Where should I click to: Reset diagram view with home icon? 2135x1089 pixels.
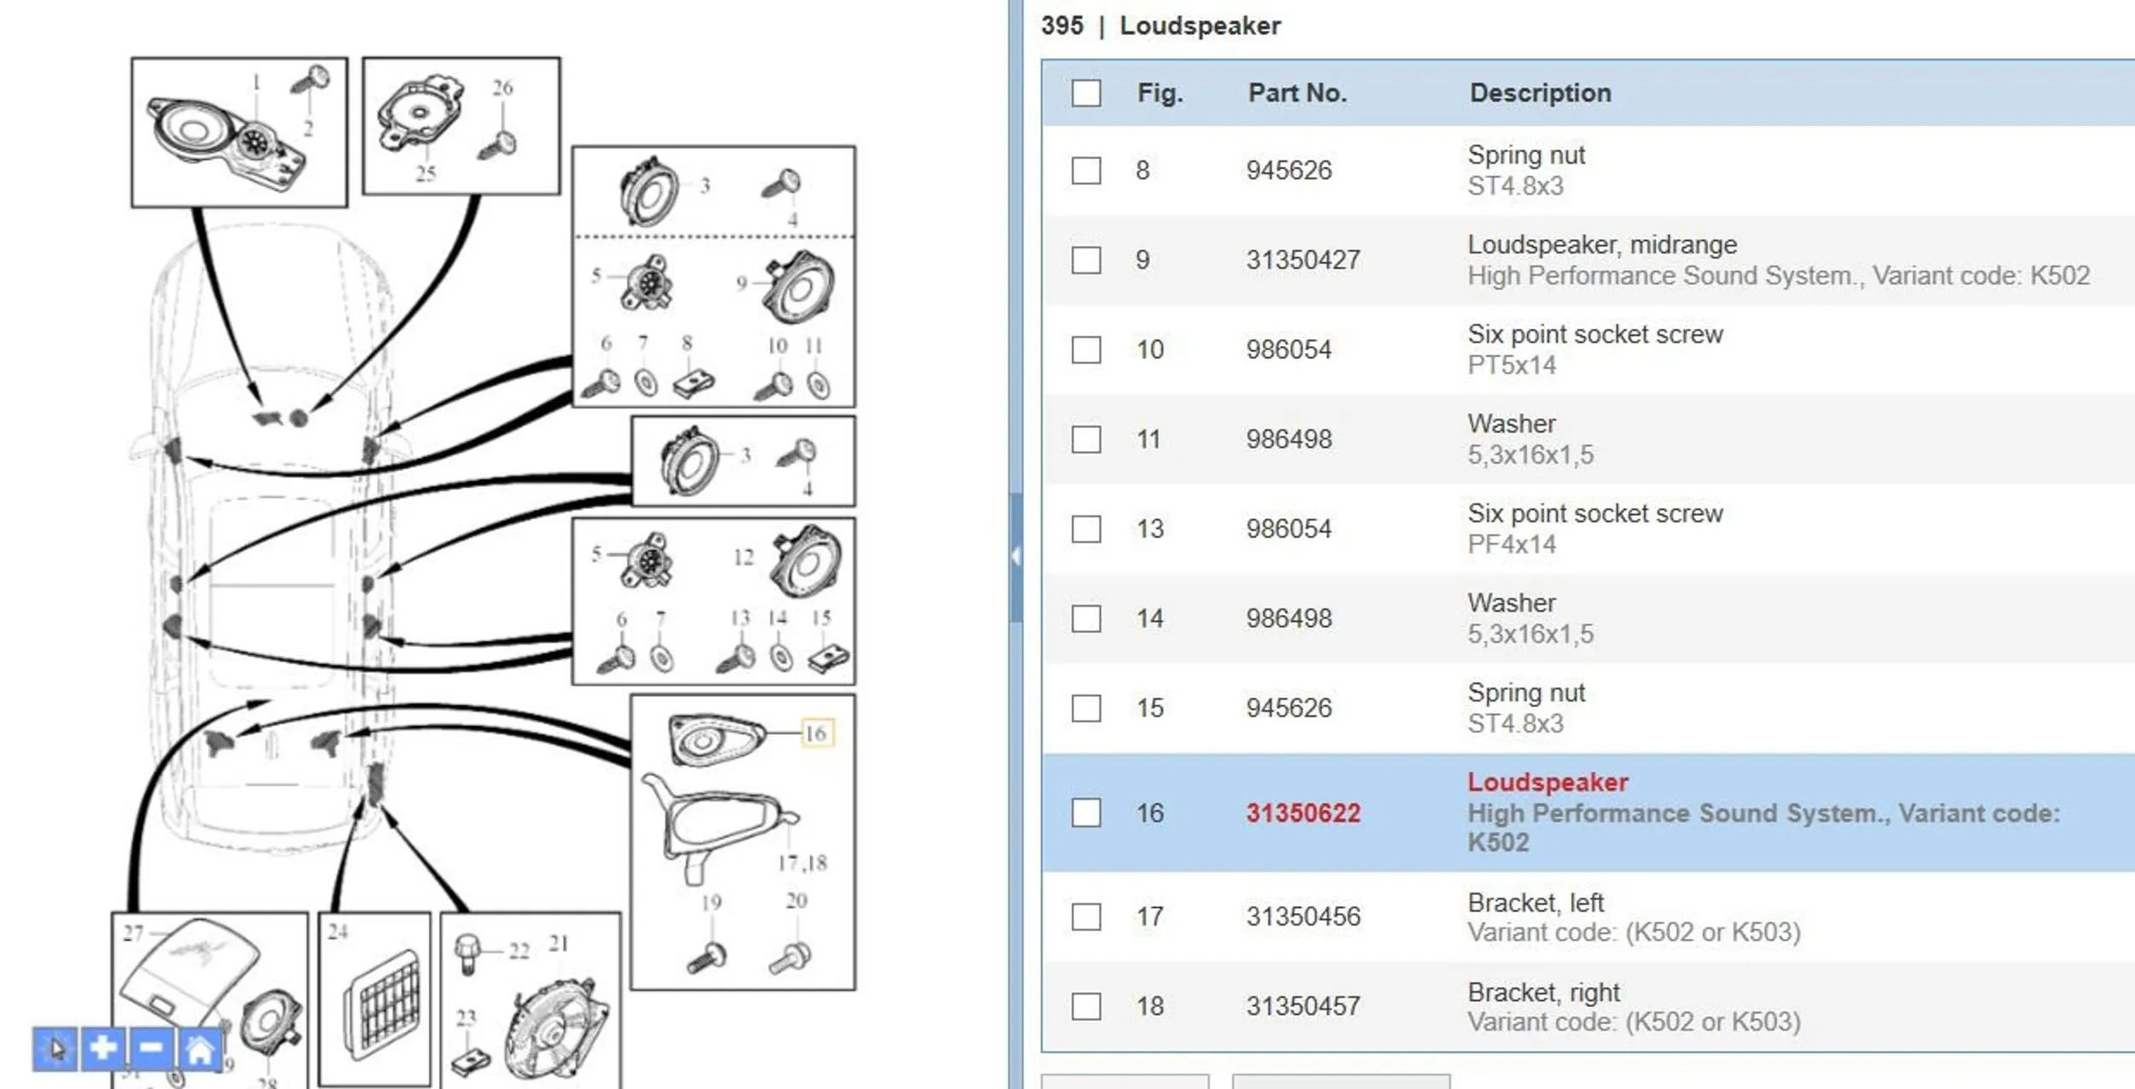tap(200, 1048)
